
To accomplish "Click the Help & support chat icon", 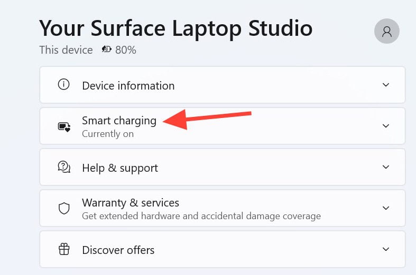I will tap(64, 168).
